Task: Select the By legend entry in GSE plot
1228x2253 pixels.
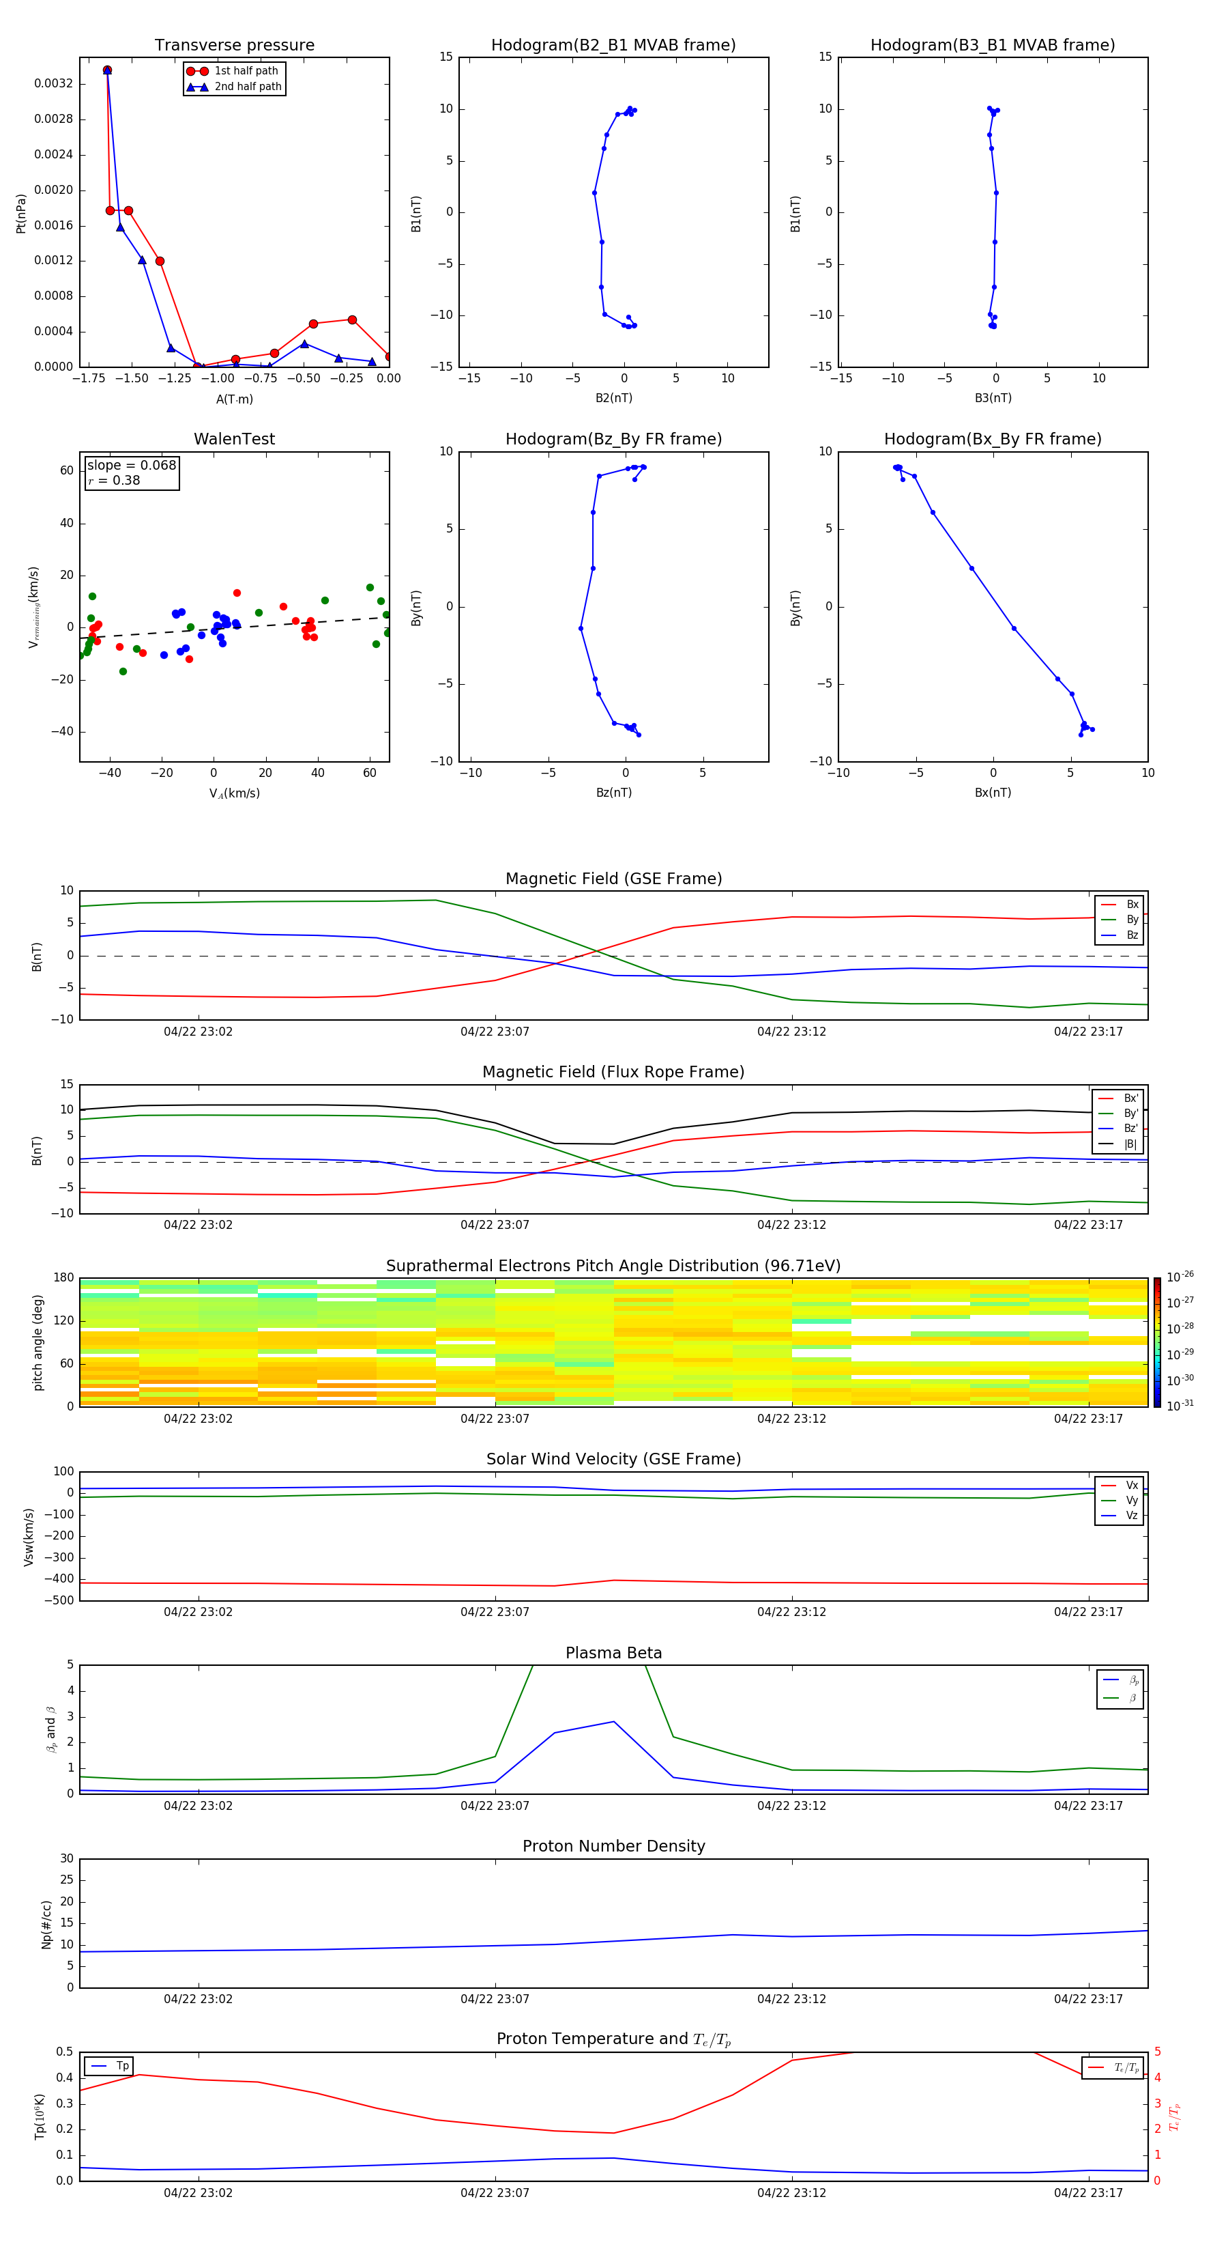Action: [x=1120, y=919]
